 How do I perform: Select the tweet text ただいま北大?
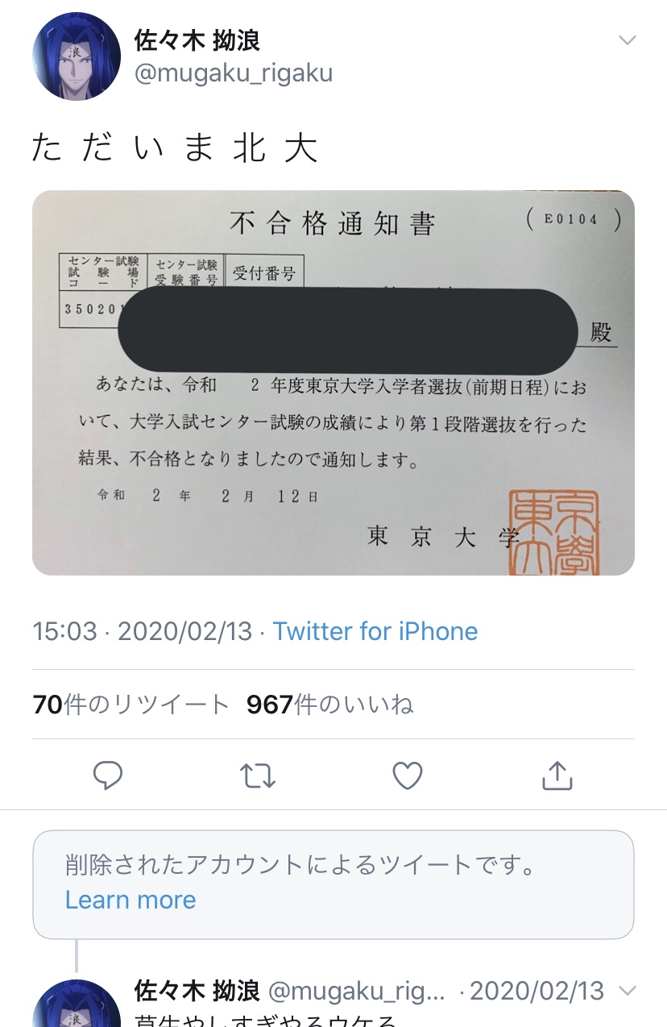175,148
